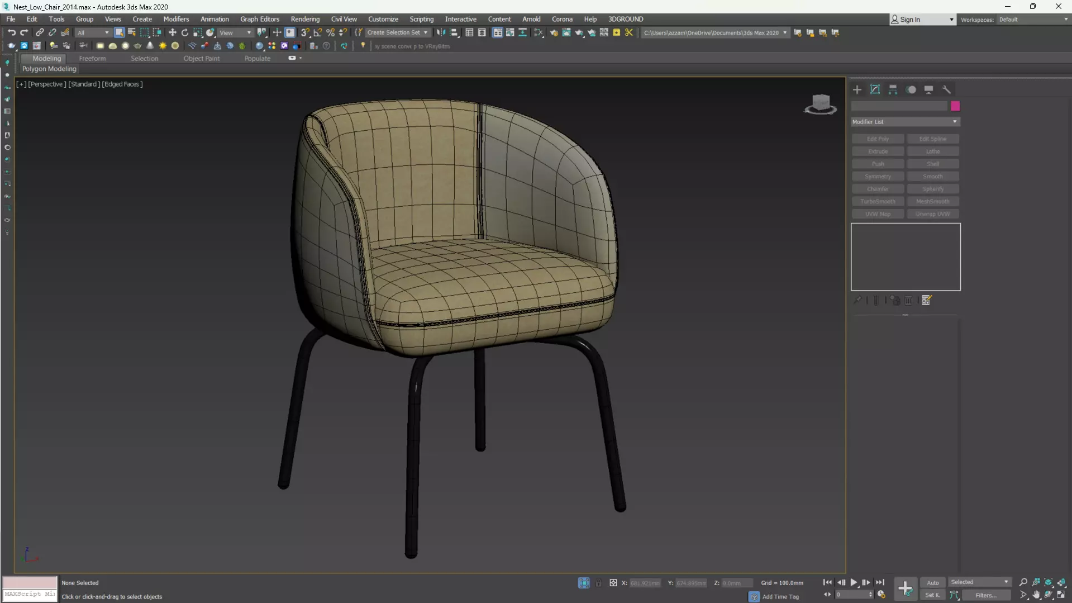Click the Redo arrow icon
The image size is (1072, 603).
tap(24, 32)
